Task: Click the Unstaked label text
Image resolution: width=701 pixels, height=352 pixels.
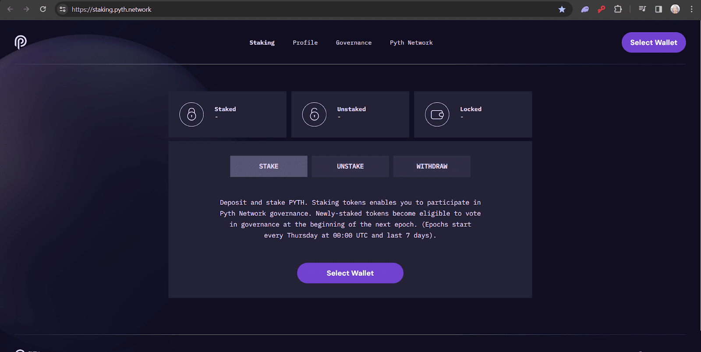Action: point(351,109)
